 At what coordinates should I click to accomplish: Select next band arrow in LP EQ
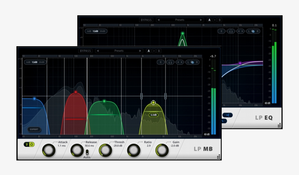point(242,31)
